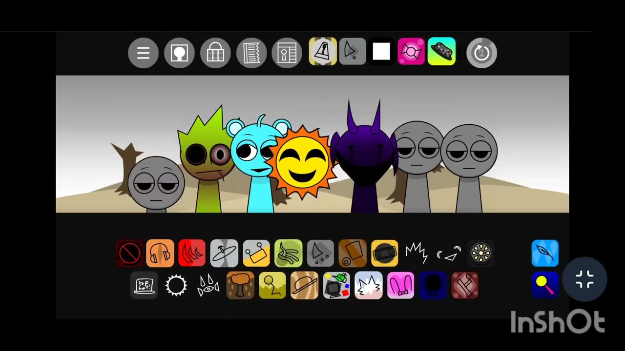
Task: Choose the brown tree sound icon
Action: coord(240,285)
